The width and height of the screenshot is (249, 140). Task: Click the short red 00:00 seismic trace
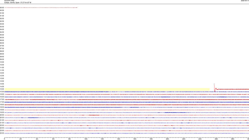(x=41, y=8)
